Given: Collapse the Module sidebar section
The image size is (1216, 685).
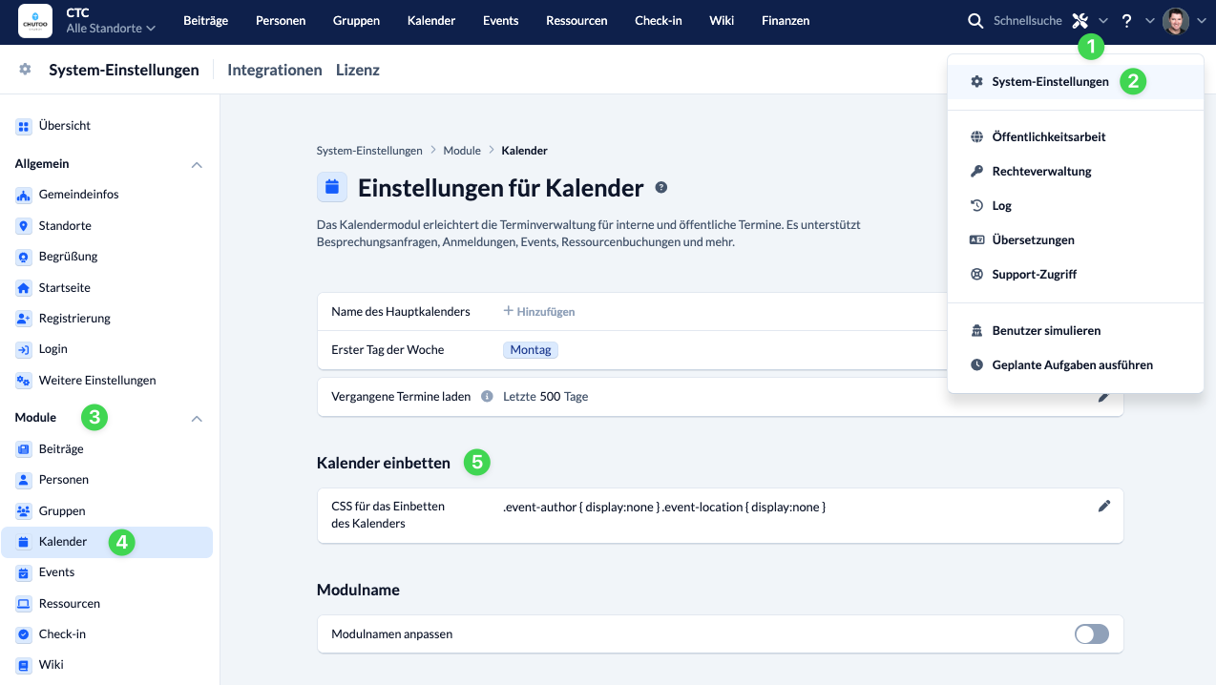Looking at the screenshot, I should 197,419.
